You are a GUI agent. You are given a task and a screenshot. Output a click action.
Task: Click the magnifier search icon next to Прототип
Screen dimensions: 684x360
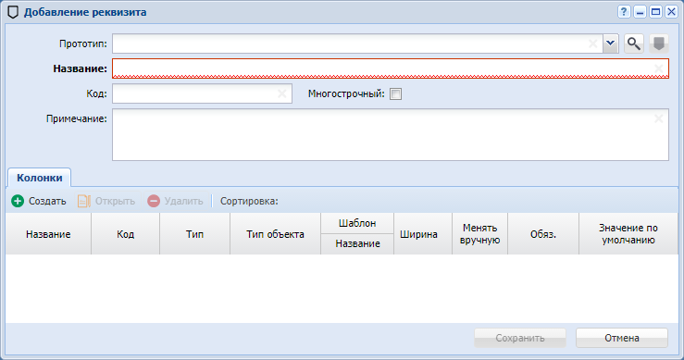click(x=633, y=43)
